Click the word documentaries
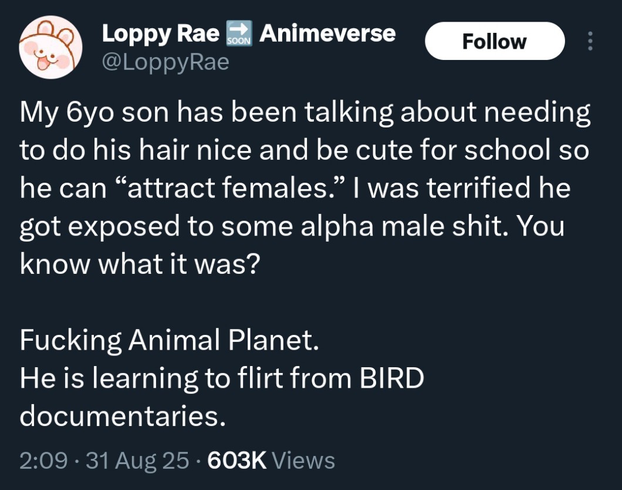 click(x=122, y=417)
